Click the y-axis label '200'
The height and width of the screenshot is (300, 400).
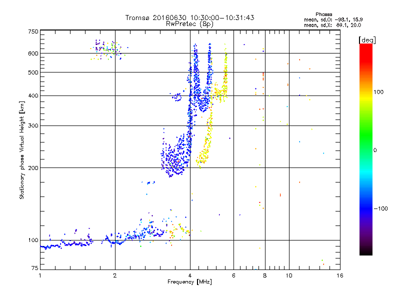click(x=33, y=168)
